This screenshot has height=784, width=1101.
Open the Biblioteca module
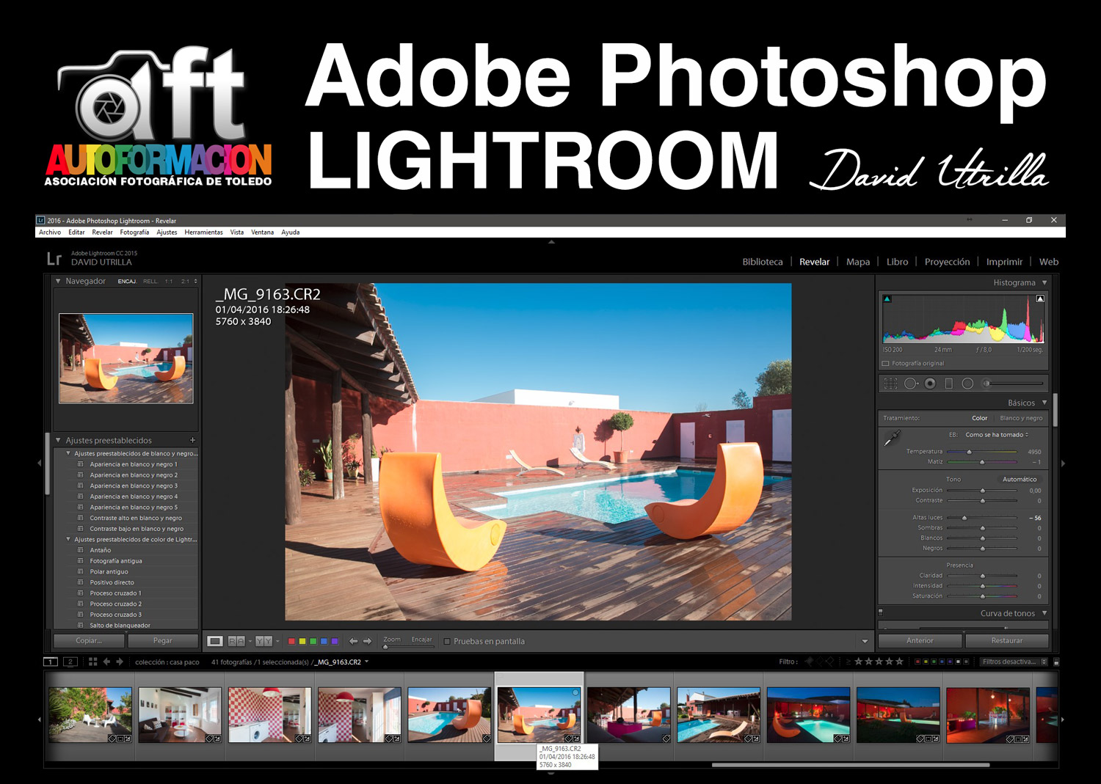coord(762,262)
